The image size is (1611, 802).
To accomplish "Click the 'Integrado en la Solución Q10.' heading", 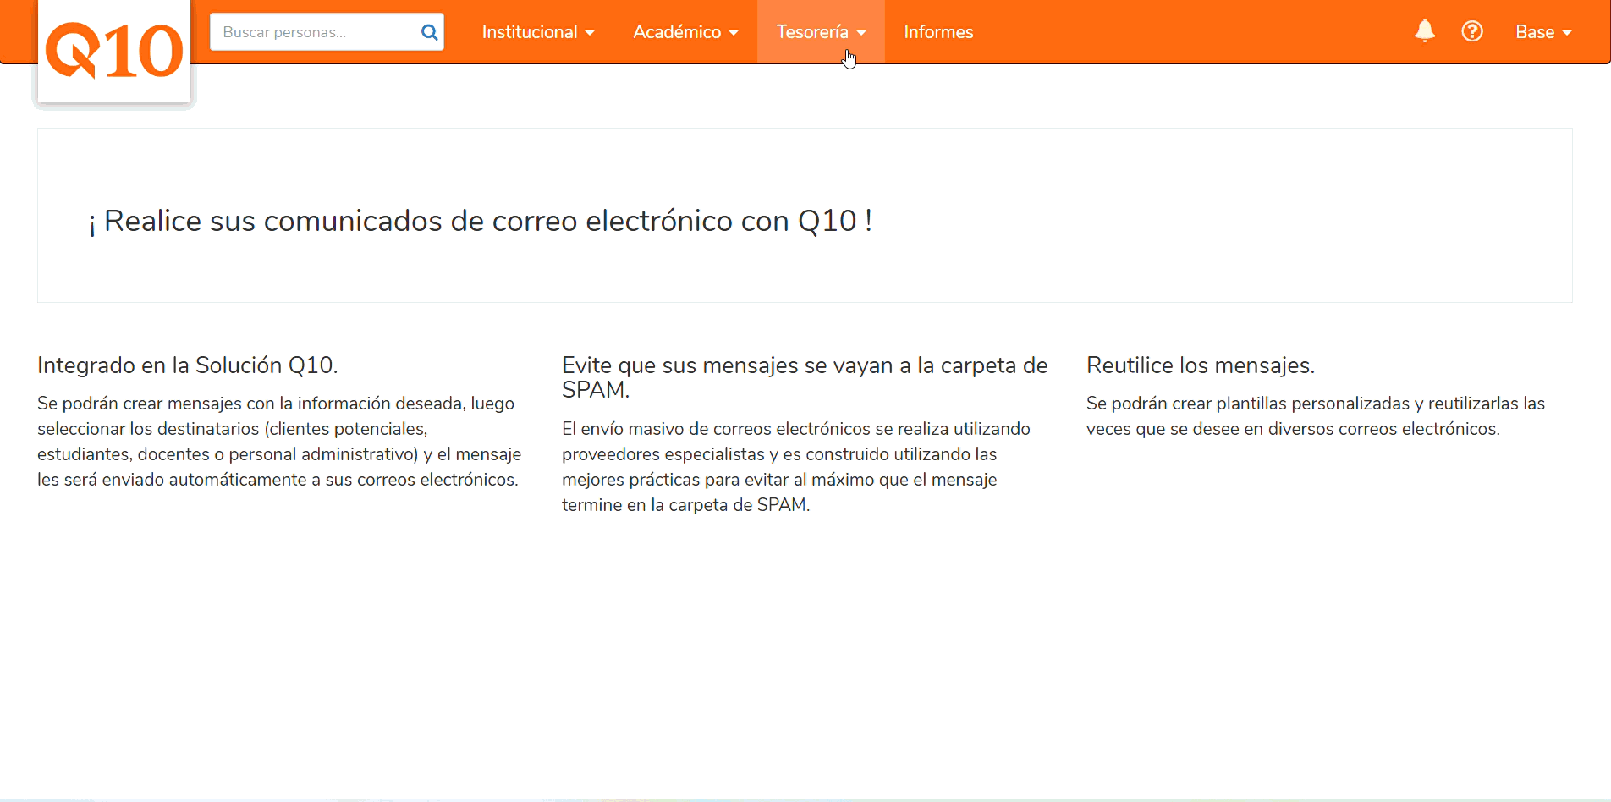I will tap(188, 365).
